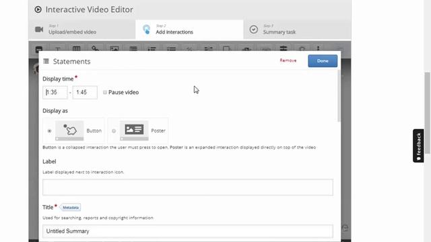Click the Interactive Video Editor play icon

point(38,9)
